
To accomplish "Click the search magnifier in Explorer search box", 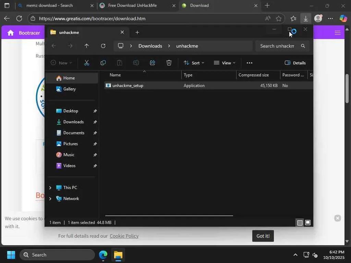I will 303,46.
